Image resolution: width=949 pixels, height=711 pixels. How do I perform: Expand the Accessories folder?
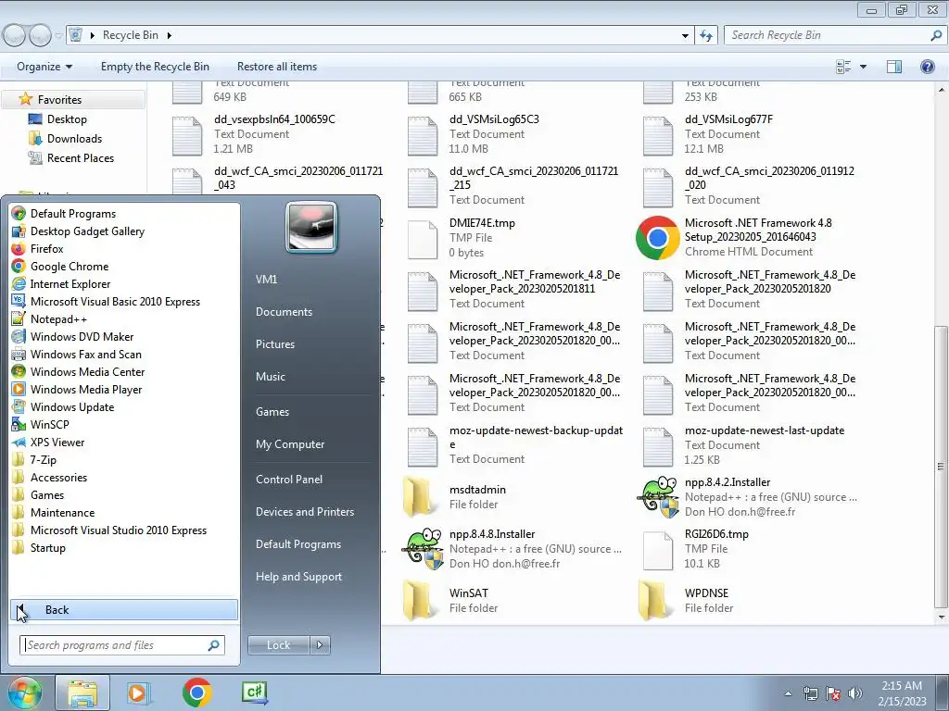tap(50, 477)
